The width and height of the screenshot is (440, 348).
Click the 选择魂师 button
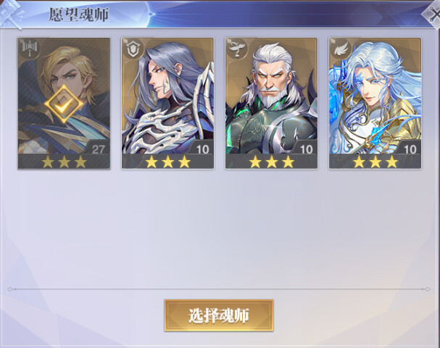coord(219,315)
